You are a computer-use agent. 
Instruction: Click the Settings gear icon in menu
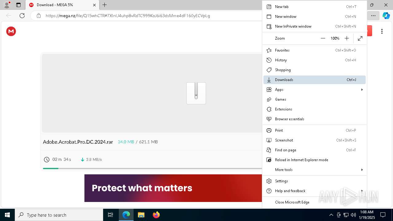click(269, 181)
